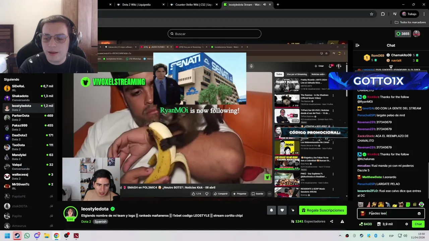Viewport: 429px width, 241px height.
Task: Open emoji picker in chat input
Action: pyautogui.click(x=419, y=213)
